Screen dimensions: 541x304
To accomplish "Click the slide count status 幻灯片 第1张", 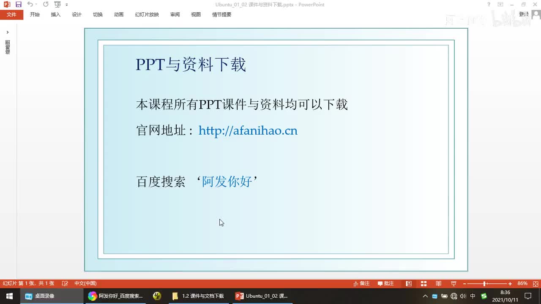I will tap(29, 283).
